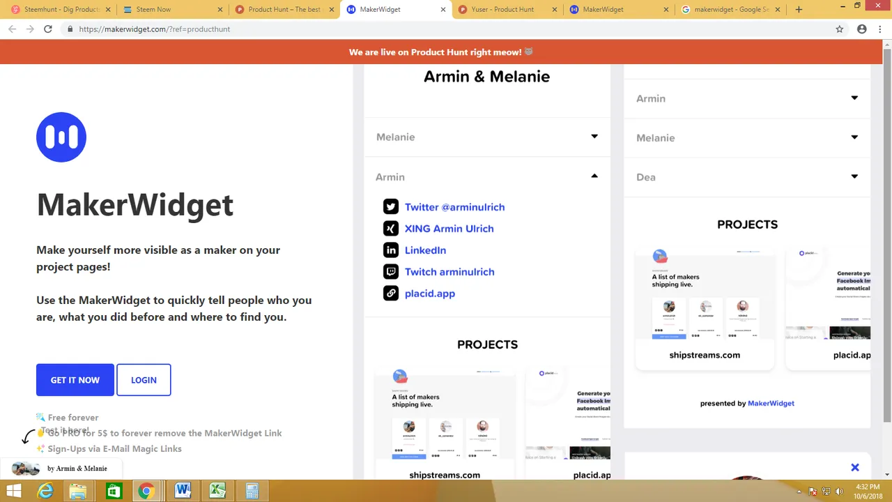Image resolution: width=892 pixels, height=502 pixels.
Task: Click the GET IT NOW button
Action: 75,380
